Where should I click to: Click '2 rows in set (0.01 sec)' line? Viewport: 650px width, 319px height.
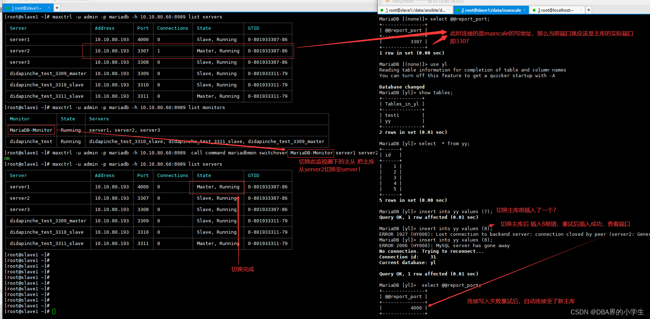point(413,132)
